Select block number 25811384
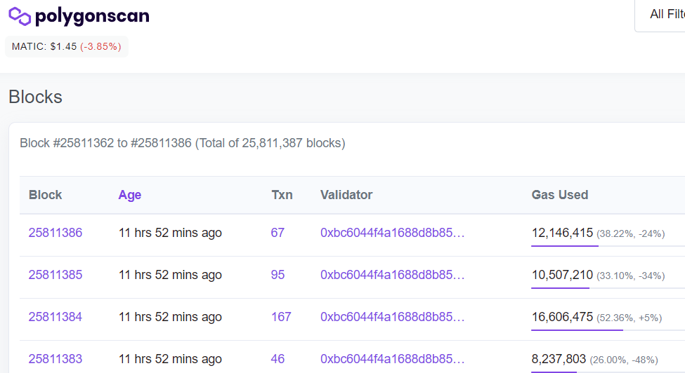The image size is (685, 373). [x=56, y=317]
